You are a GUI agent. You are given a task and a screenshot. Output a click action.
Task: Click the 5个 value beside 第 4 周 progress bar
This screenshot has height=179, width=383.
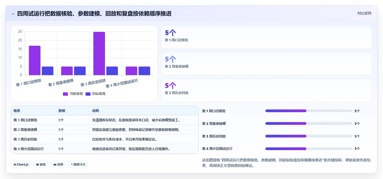pyautogui.click(x=357, y=149)
